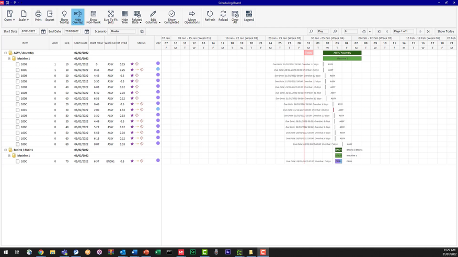Open the Legend panel

tap(249, 16)
